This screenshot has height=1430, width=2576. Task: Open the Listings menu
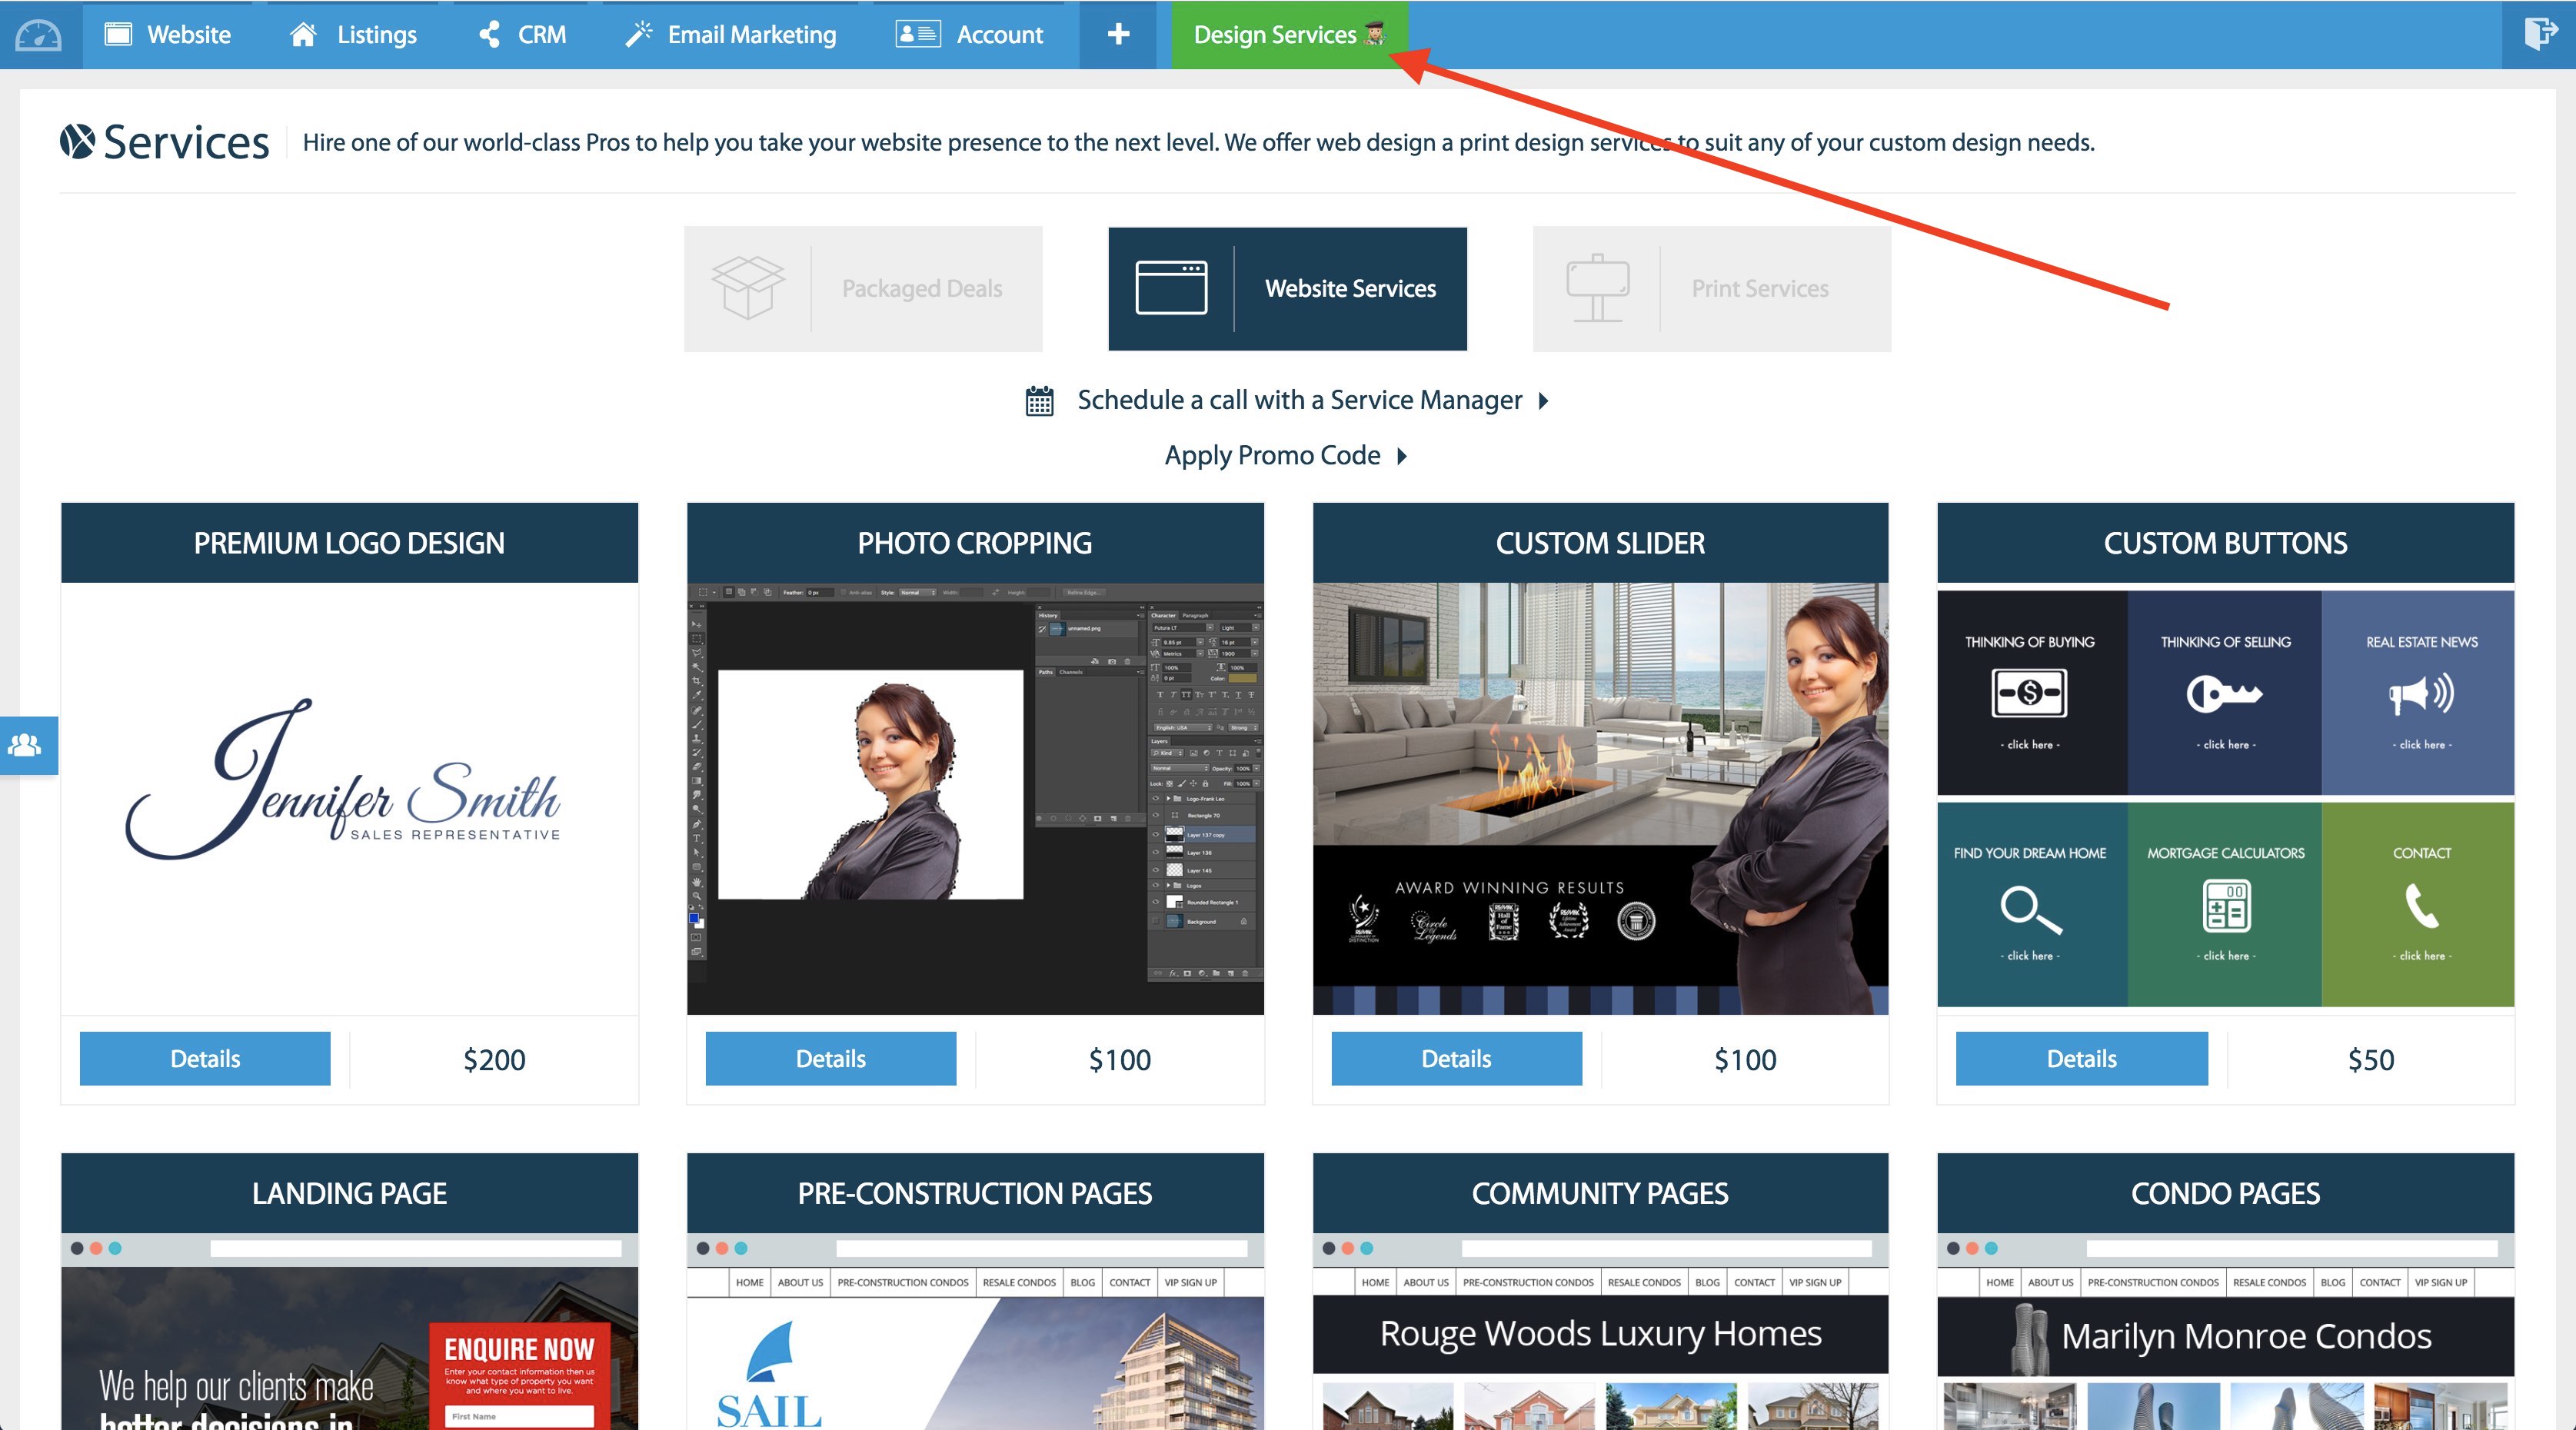(353, 35)
